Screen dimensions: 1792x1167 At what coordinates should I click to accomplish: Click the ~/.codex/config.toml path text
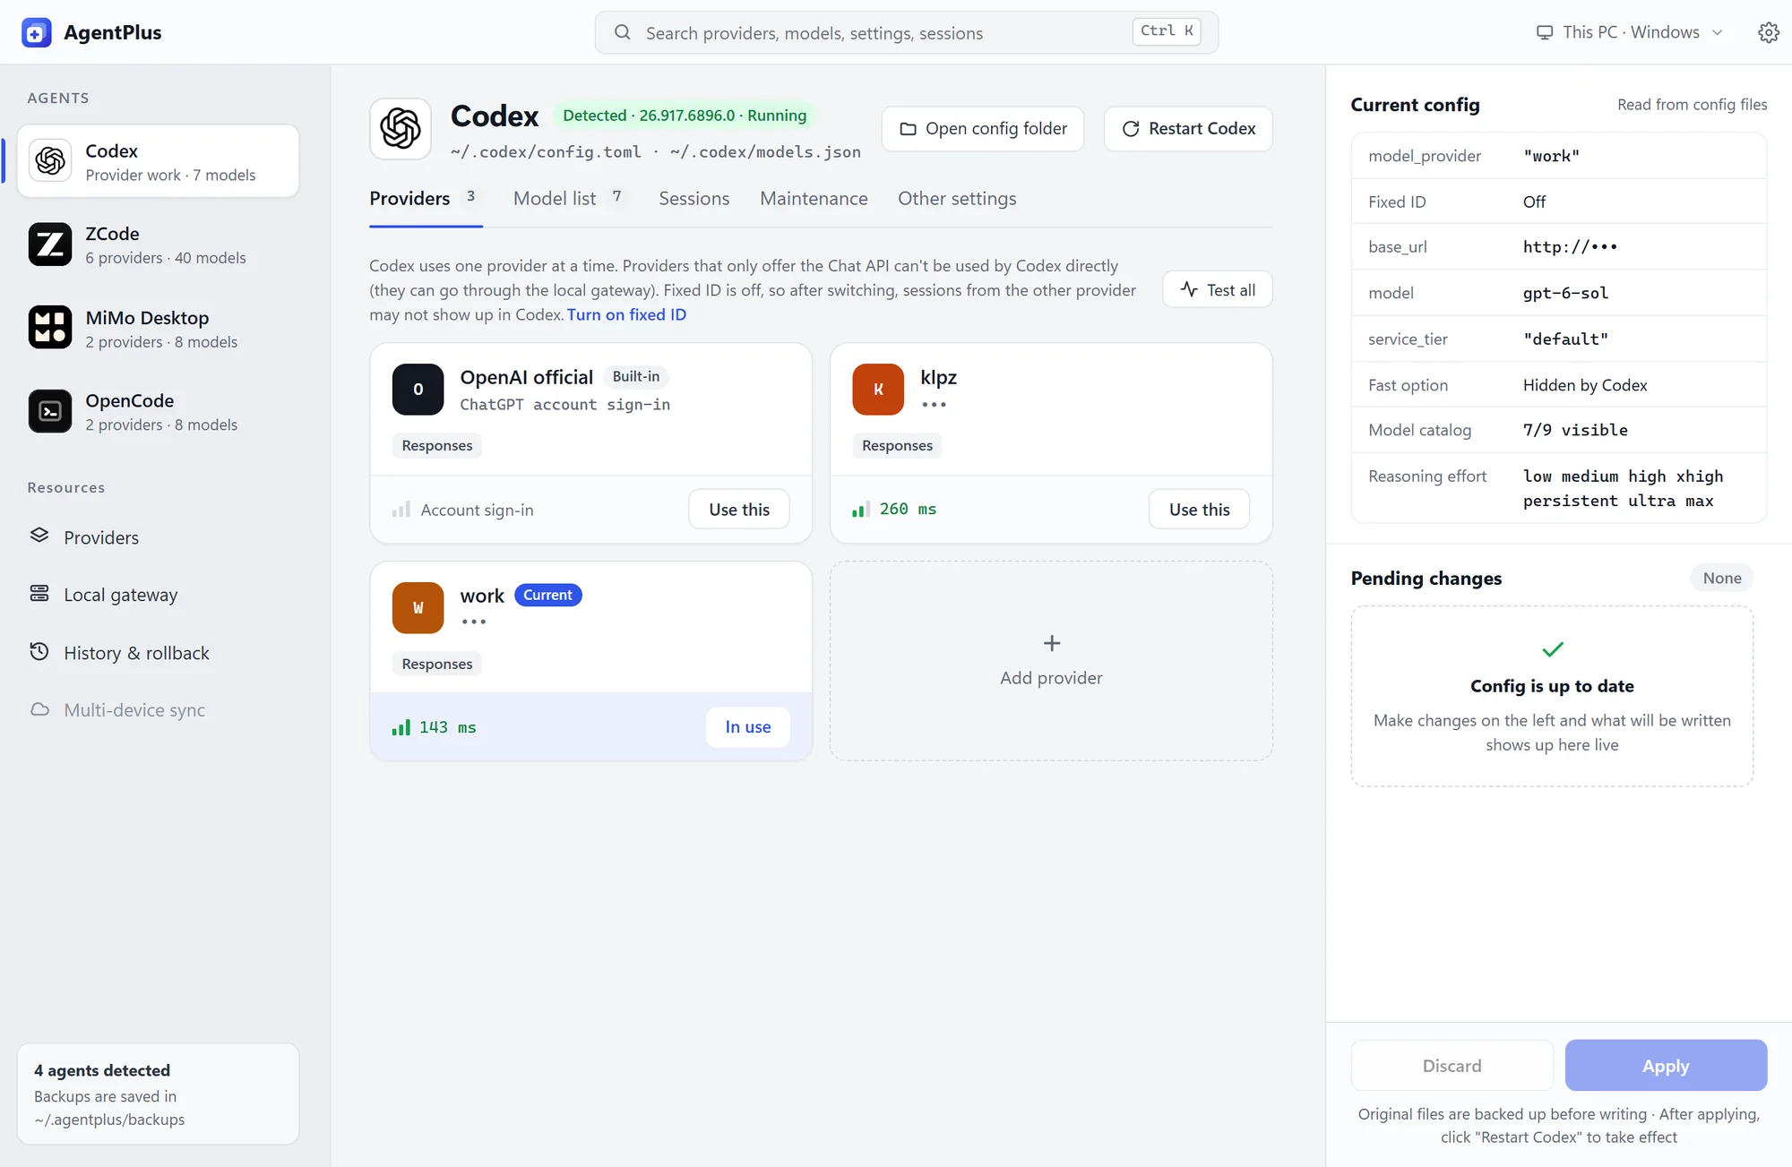[x=546, y=152]
